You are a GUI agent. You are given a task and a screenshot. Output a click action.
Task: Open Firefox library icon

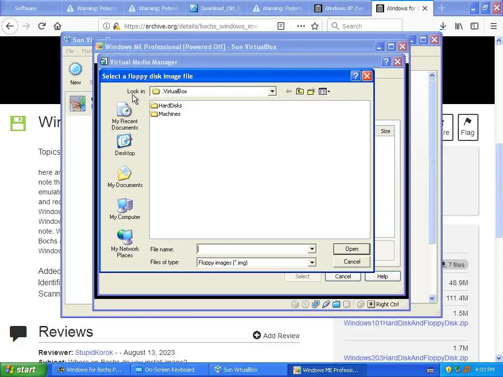pos(459,26)
